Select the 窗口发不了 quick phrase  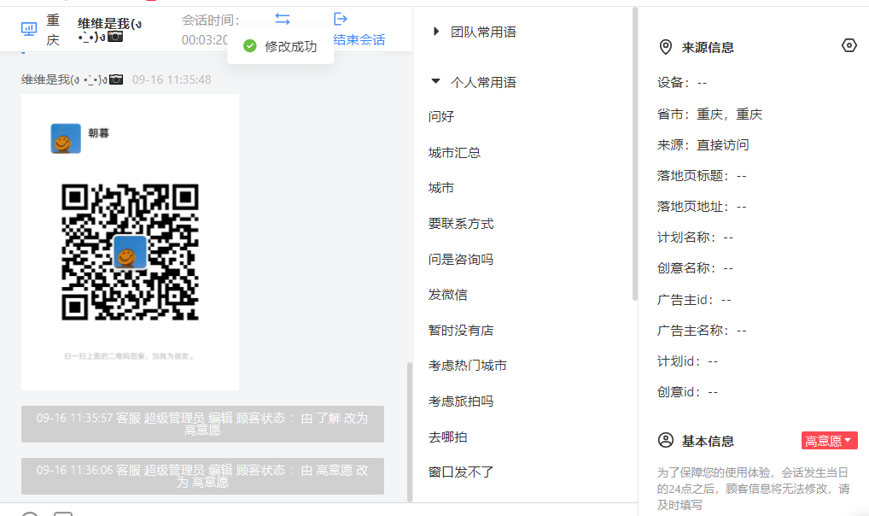click(461, 472)
